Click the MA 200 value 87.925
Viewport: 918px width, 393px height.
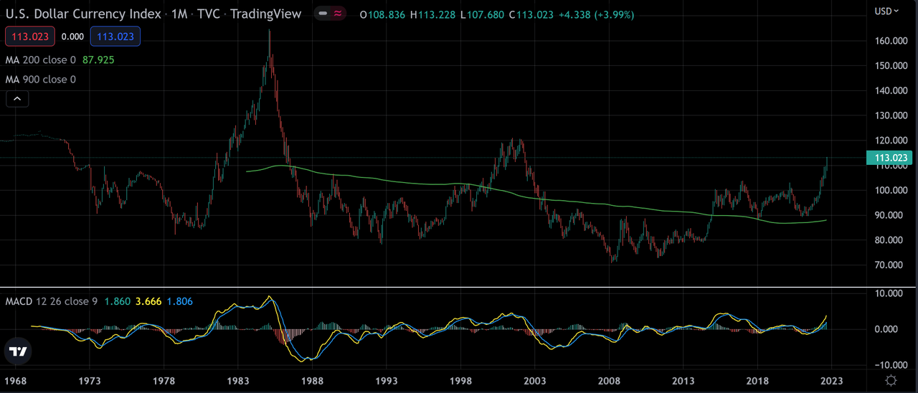pos(98,60)
